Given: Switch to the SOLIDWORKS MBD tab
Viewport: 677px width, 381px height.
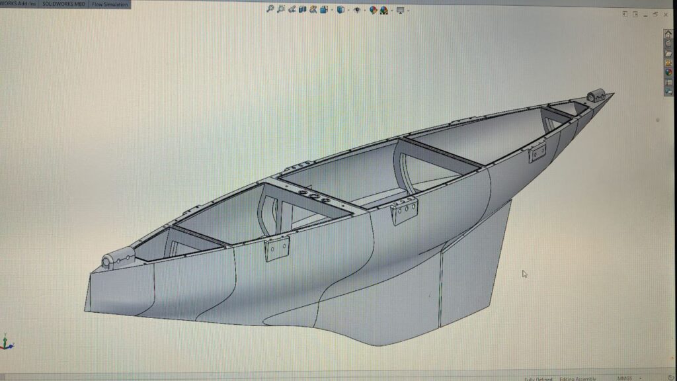Looking at the screenshot, I should (x=63, y=4).
